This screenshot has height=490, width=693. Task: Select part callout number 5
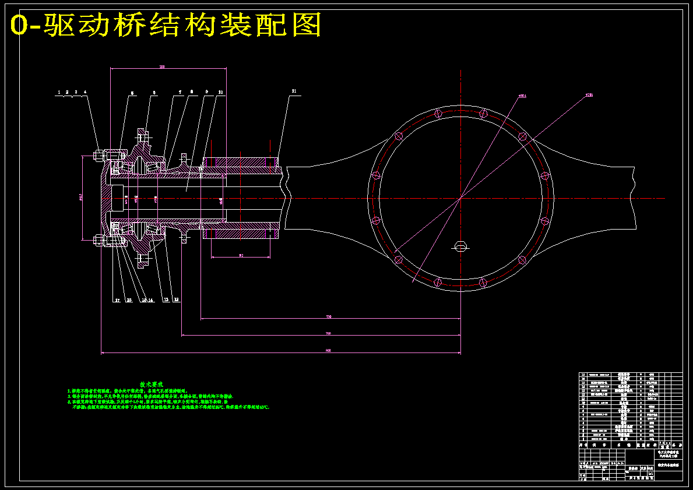coord(132,93)
